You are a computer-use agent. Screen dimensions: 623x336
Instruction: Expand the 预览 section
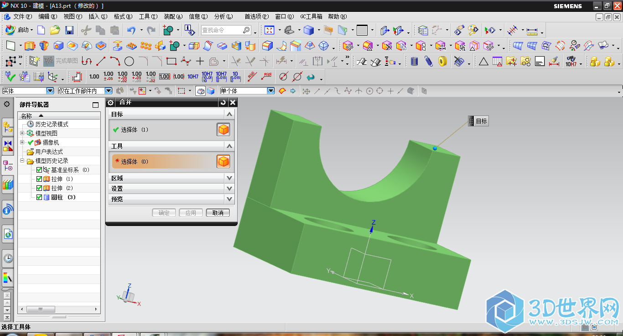[x=229, y=199]
